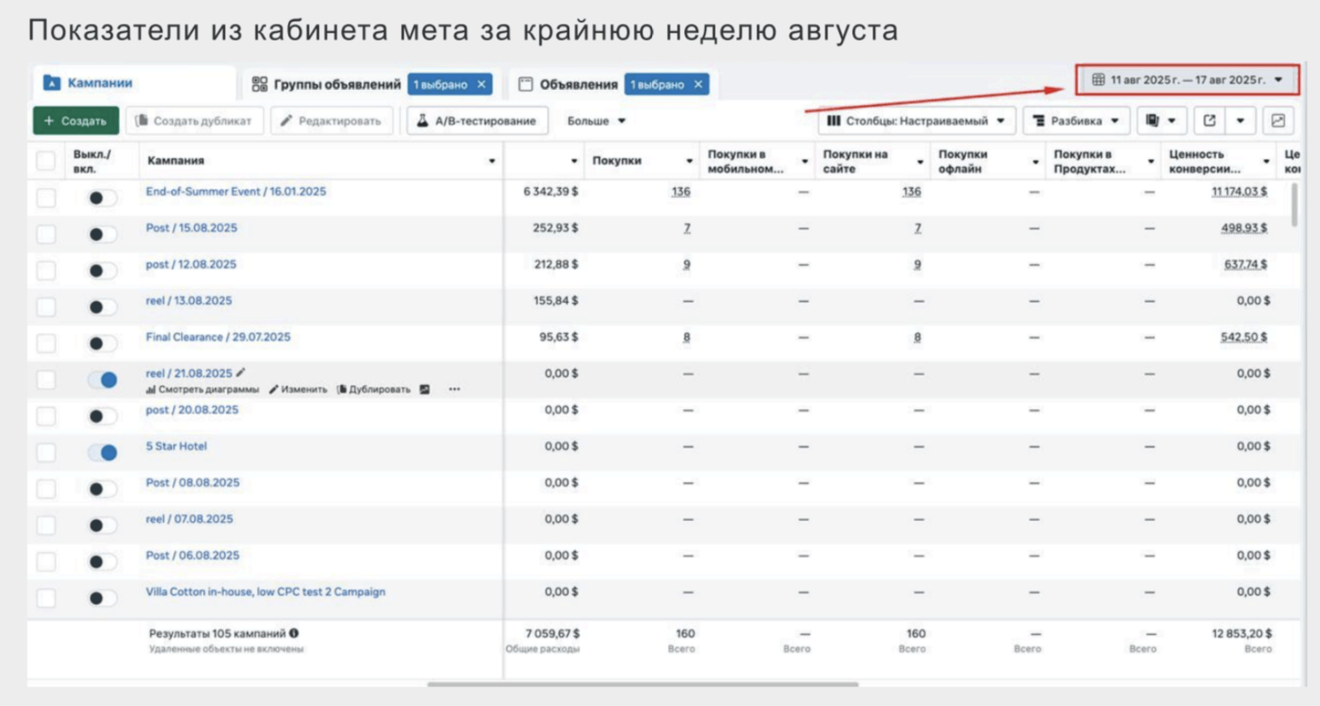Image resolution: width=1320 pixels, height=706 pixels.
Task: Open the charts panel icon at toolbar far right
Action: coord(1278,121)
